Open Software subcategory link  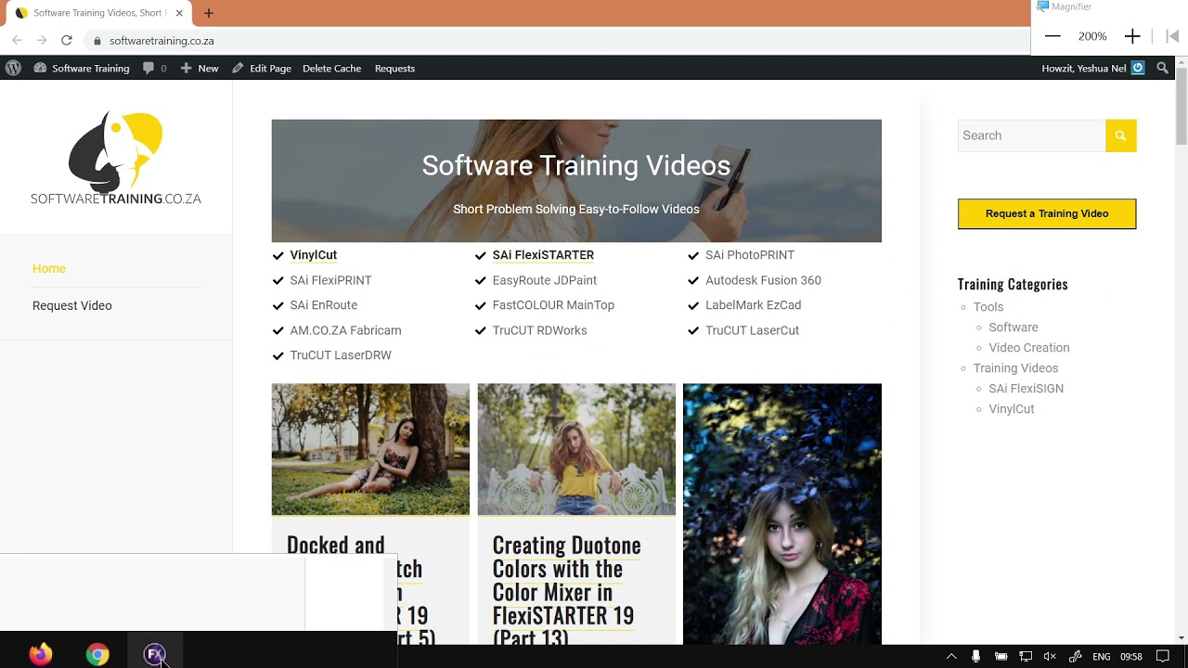[x=1013, y=328]
